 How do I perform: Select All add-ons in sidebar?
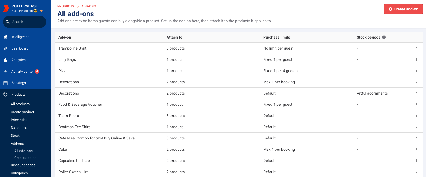23,151
